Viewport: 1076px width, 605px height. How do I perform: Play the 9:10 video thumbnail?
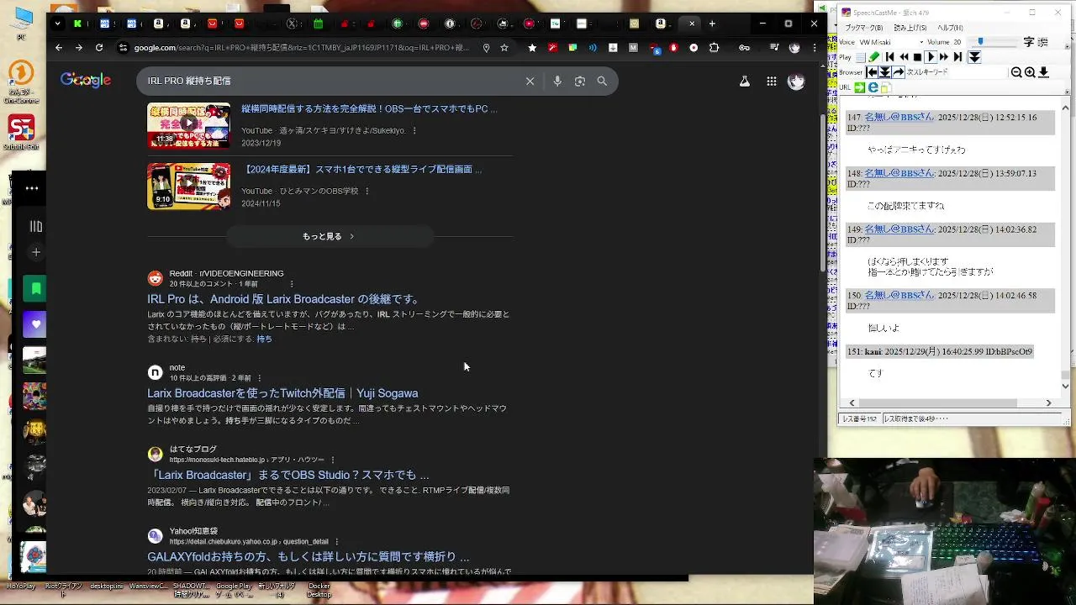[x=188, y=186]
